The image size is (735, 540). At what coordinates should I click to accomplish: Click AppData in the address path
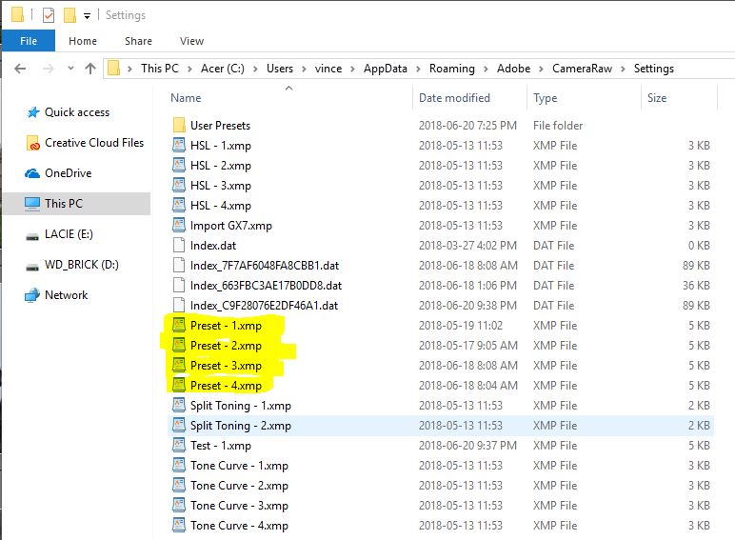(386, 69)
